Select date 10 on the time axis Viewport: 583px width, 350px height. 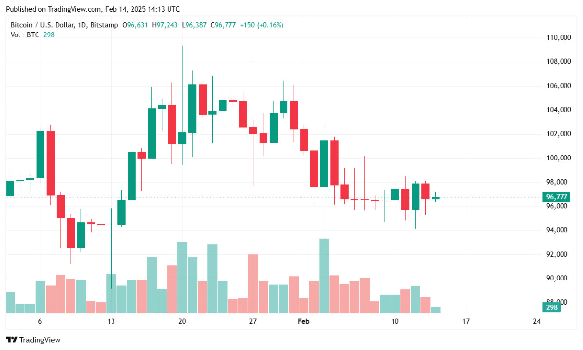395,321
